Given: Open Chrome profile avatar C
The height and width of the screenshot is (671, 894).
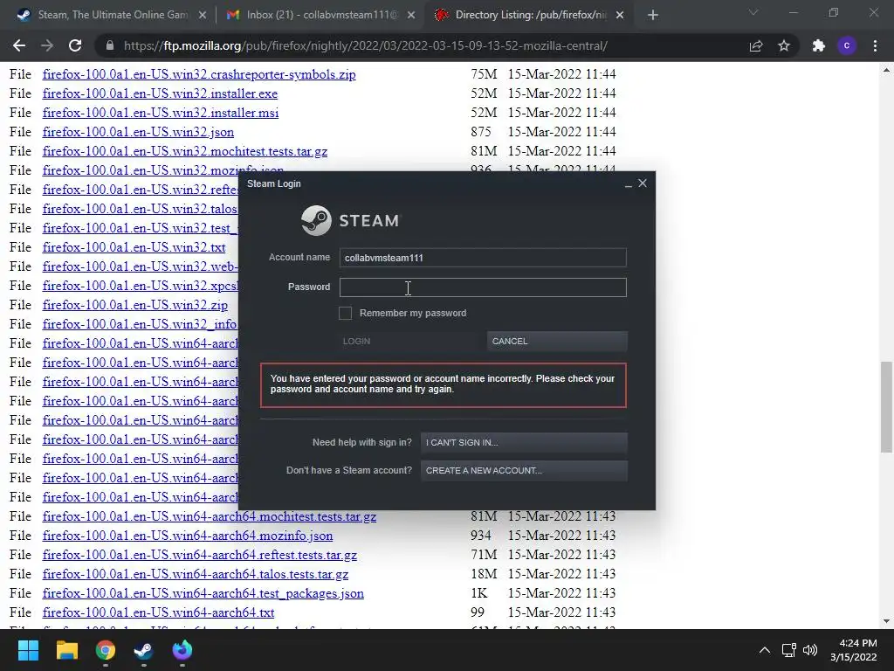Looking at the screenshot, I should [x=847, y=45].
